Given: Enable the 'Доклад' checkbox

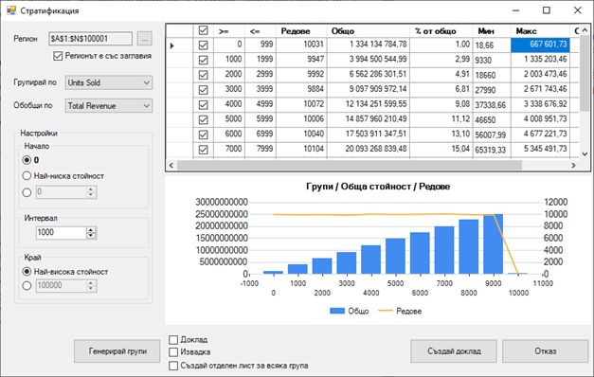Looking at the screenshot, I should click(173, 340).
